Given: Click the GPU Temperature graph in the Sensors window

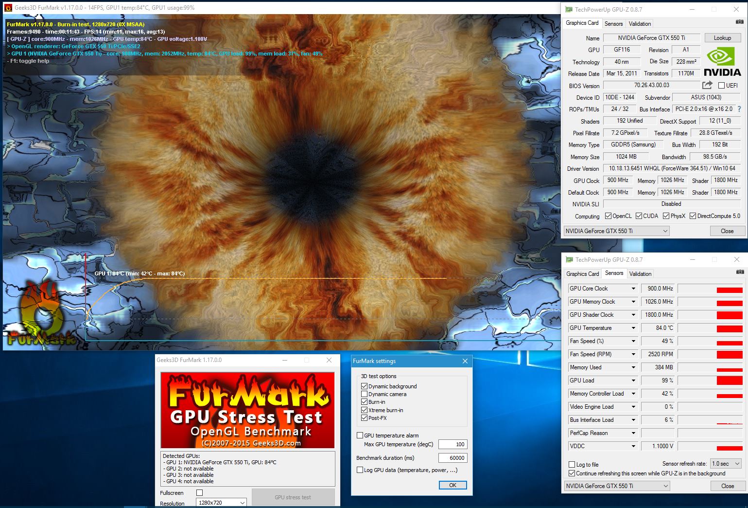Looking at the screenshot, I should (710, 328).
